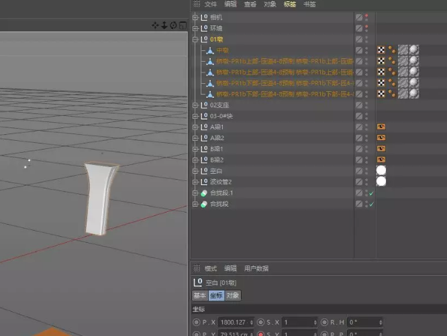
Task: Click the viewport toggle active view icon
Action: click(183, 25)
